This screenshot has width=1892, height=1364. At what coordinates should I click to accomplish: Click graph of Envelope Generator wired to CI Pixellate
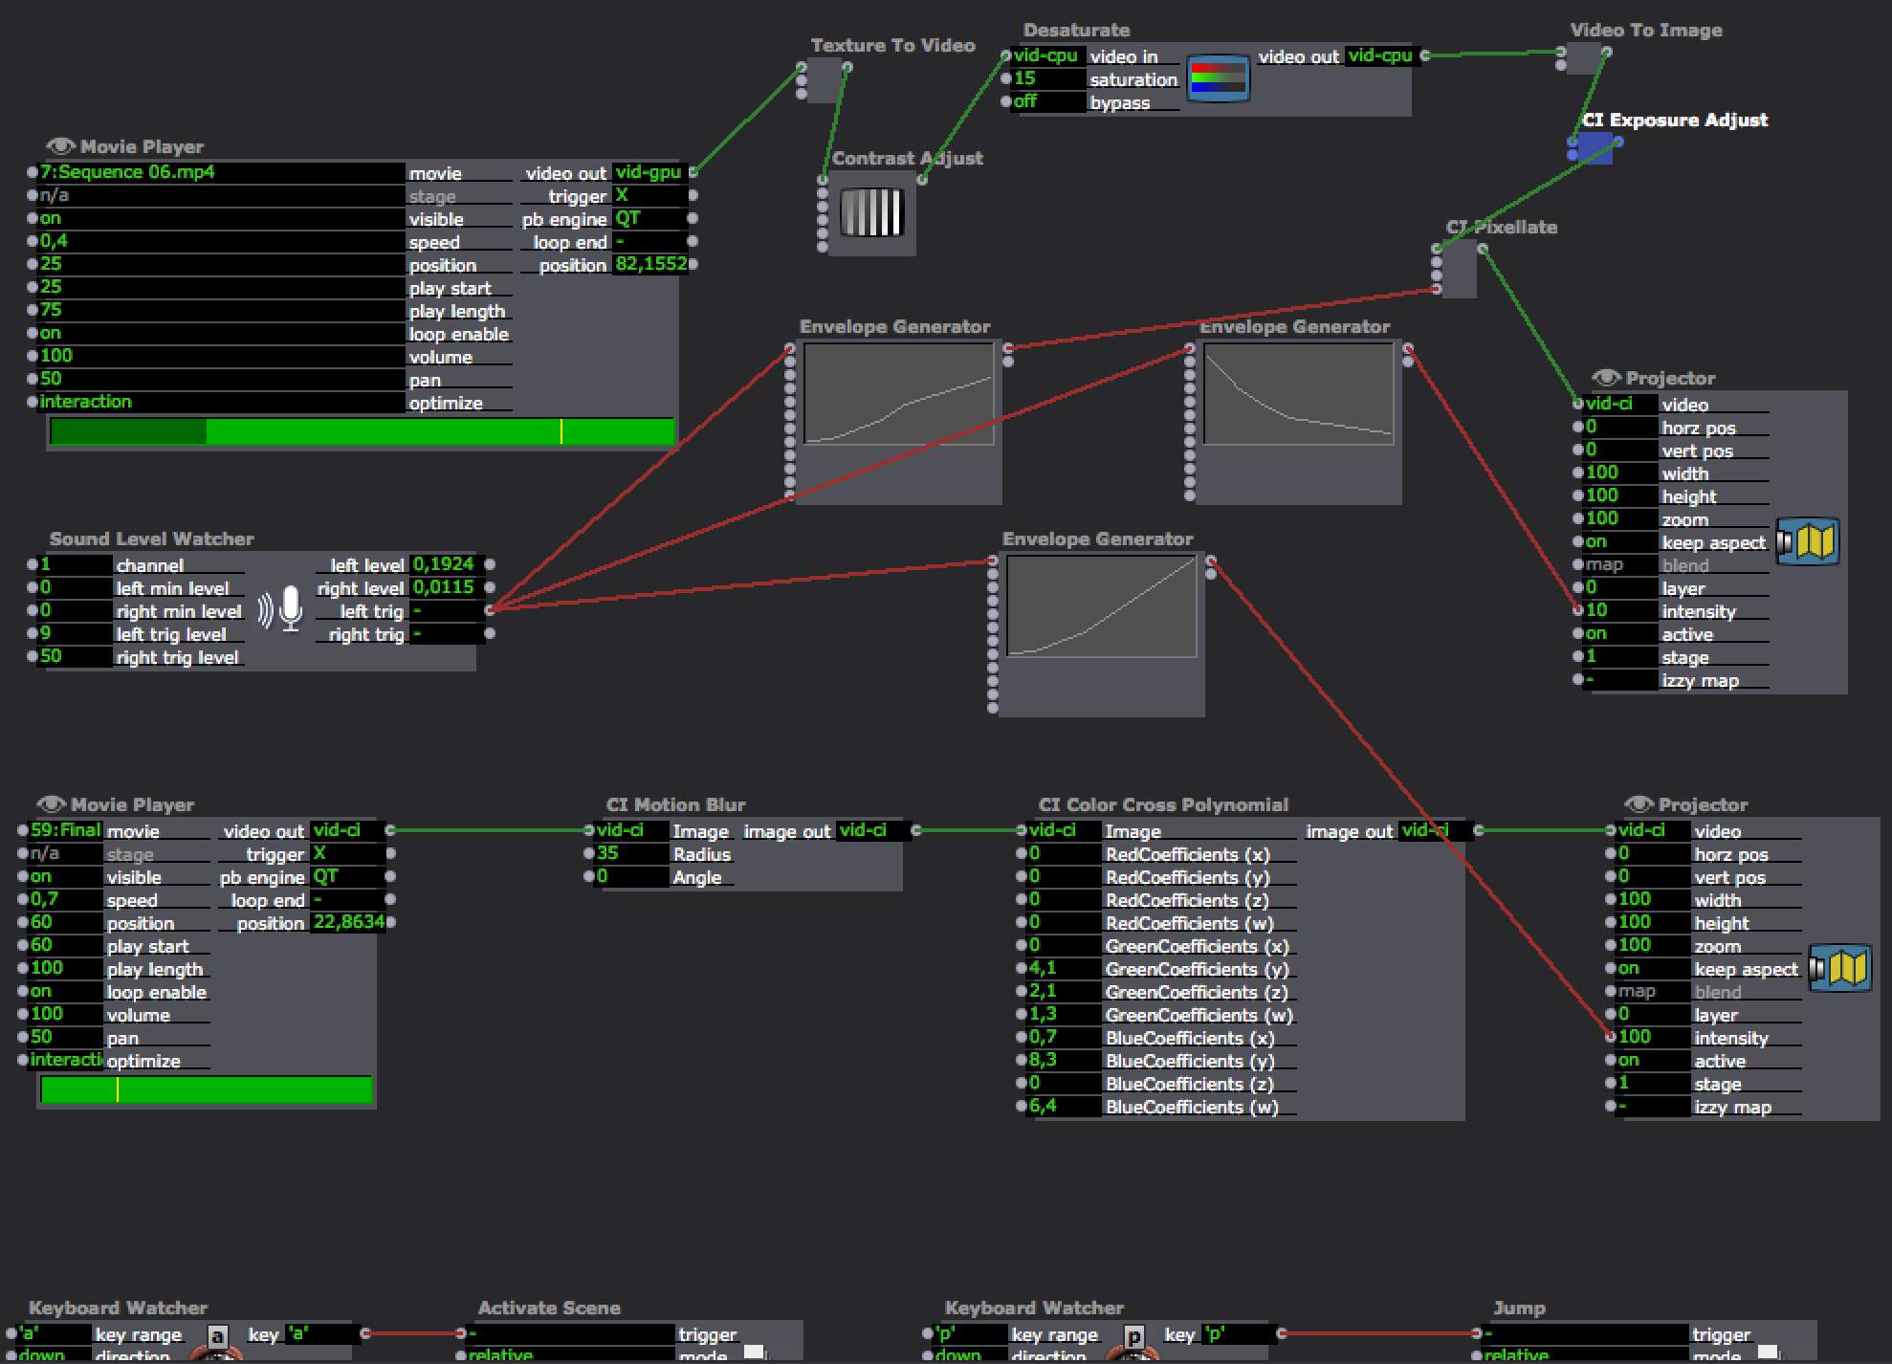tap(898, 394)
